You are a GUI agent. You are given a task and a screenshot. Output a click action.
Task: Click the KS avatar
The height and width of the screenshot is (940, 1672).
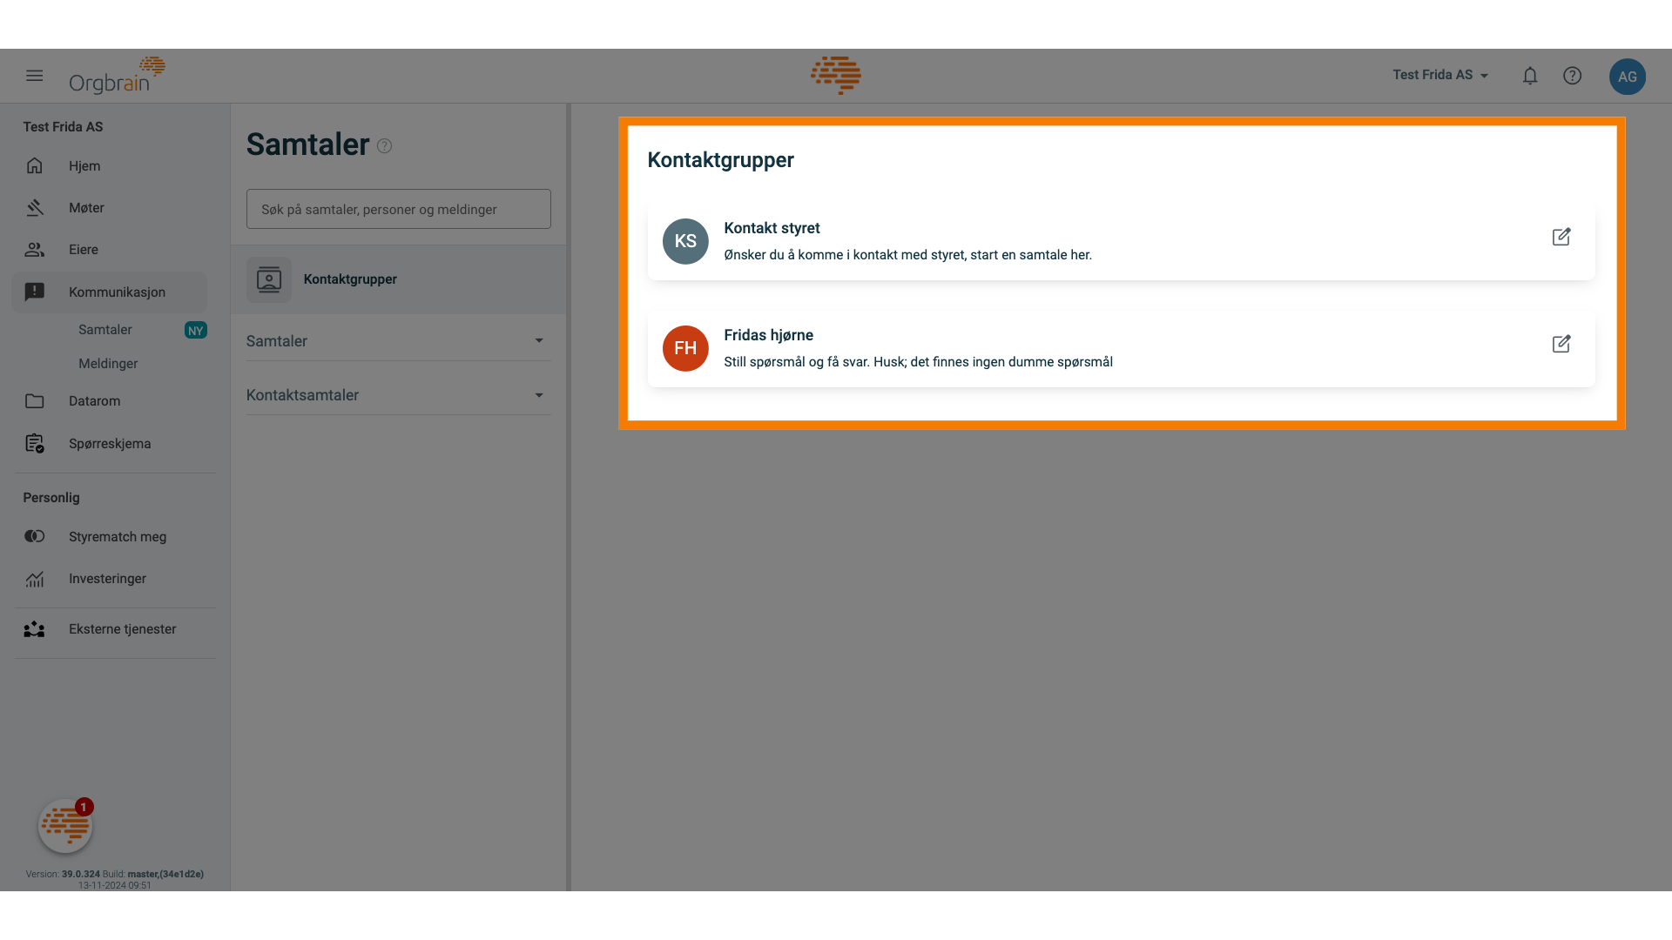(x=685, y=241)
